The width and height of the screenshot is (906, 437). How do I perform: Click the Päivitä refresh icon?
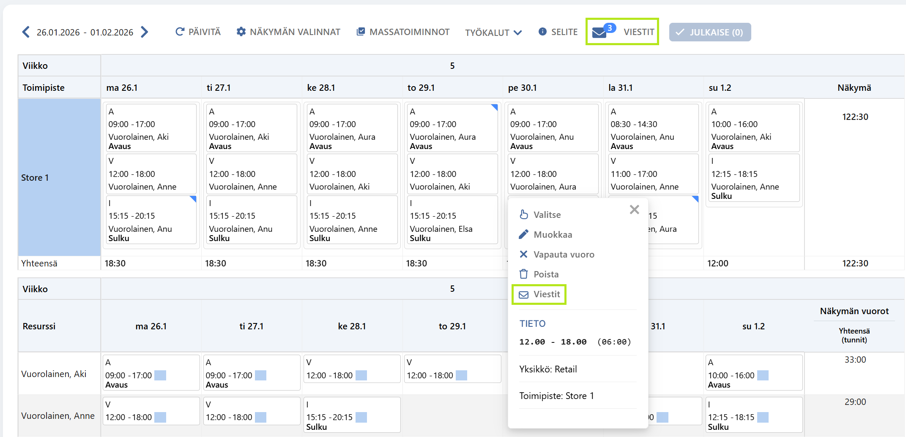tap(180, 32)
